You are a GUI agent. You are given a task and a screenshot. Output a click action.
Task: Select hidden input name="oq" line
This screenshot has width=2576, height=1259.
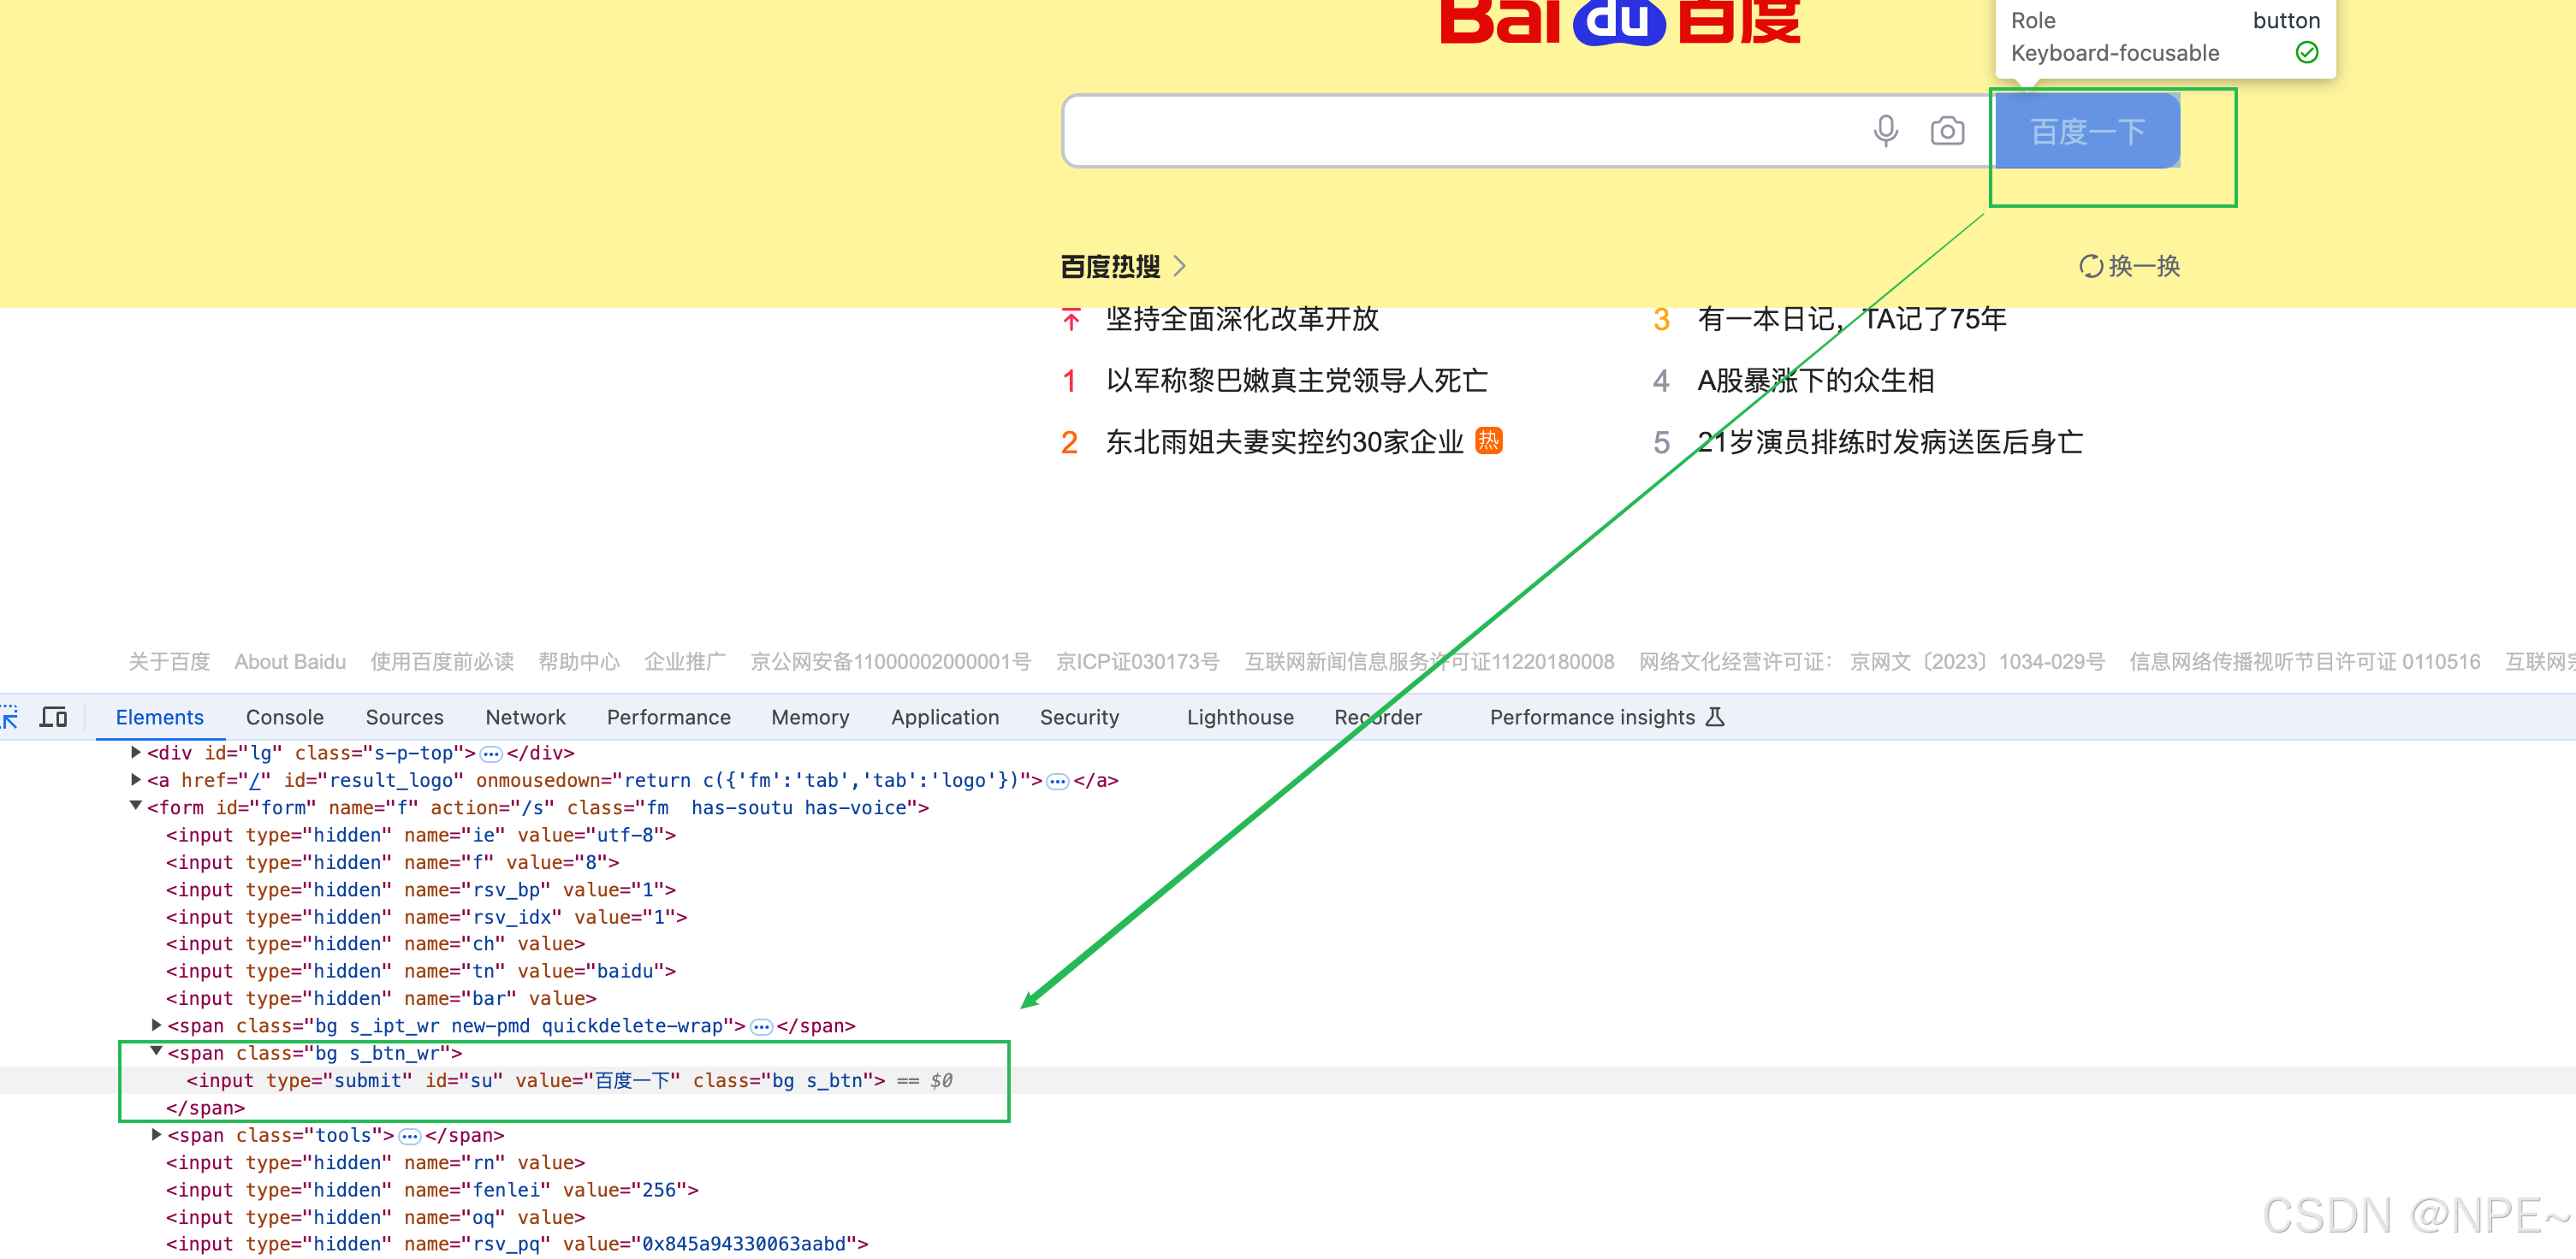pyautogui.click(x=375, y=1217)
